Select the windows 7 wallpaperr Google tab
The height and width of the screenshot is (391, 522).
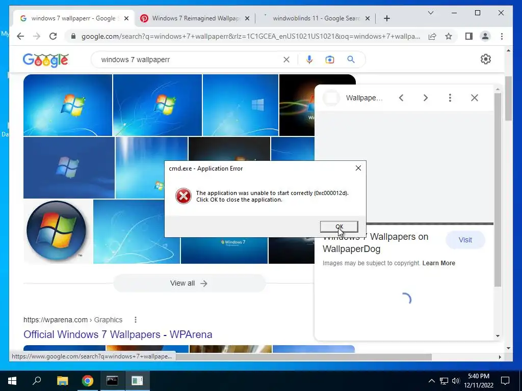pos(74,18)
